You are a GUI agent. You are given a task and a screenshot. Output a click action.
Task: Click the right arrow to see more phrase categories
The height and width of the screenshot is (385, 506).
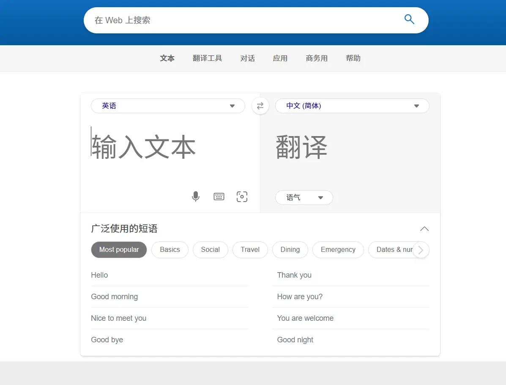click(x=421, y=250)
